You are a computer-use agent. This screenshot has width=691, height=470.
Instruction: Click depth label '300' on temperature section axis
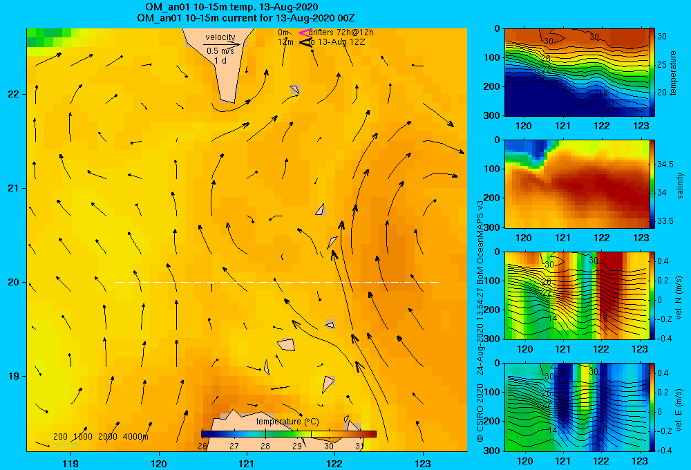pos(492,115)
